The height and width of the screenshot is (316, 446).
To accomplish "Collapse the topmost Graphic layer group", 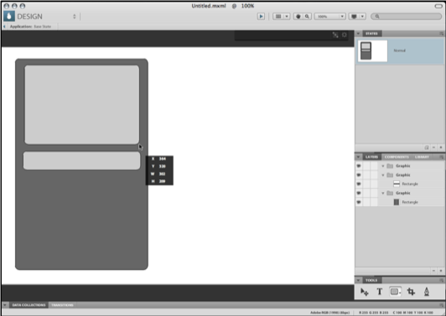I will click(383, 166).
